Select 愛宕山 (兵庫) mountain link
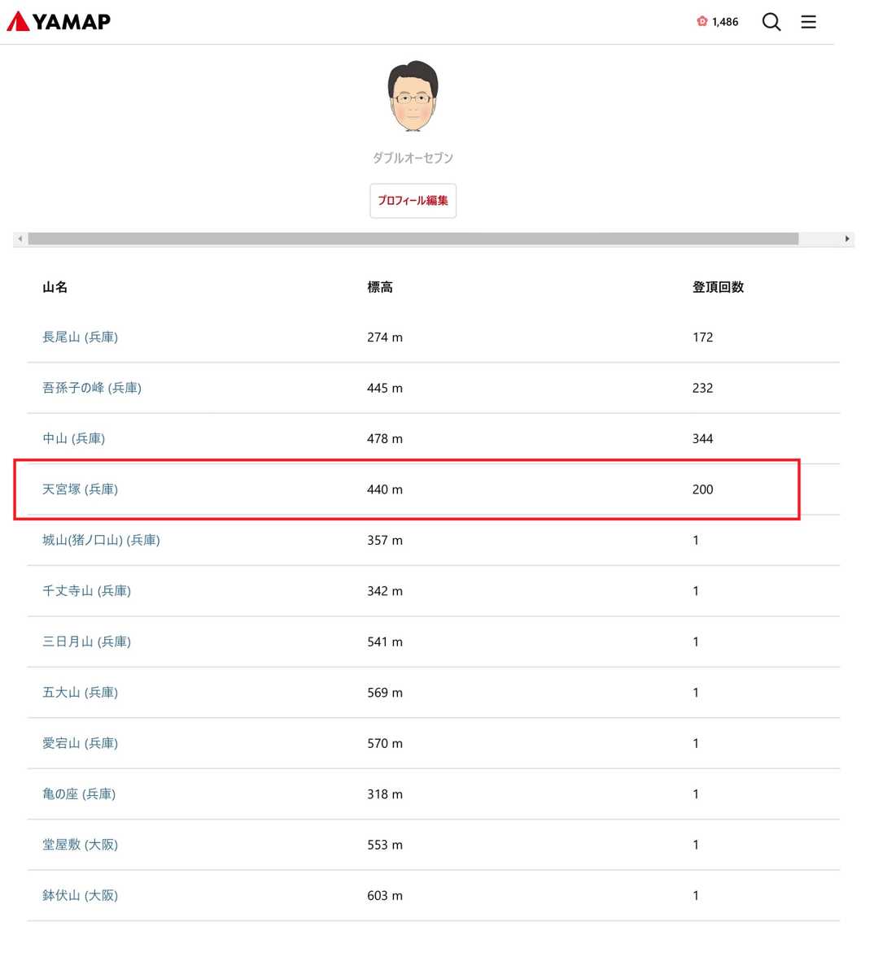The width and height of the screenshot is (878, 961). click(80, 743)
